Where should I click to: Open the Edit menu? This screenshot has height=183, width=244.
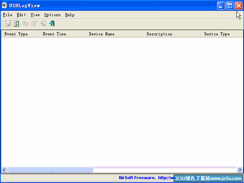[x=21, y=15]
